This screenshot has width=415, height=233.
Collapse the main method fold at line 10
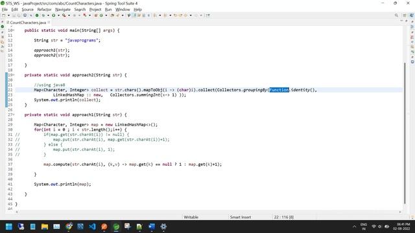point(14,30)
